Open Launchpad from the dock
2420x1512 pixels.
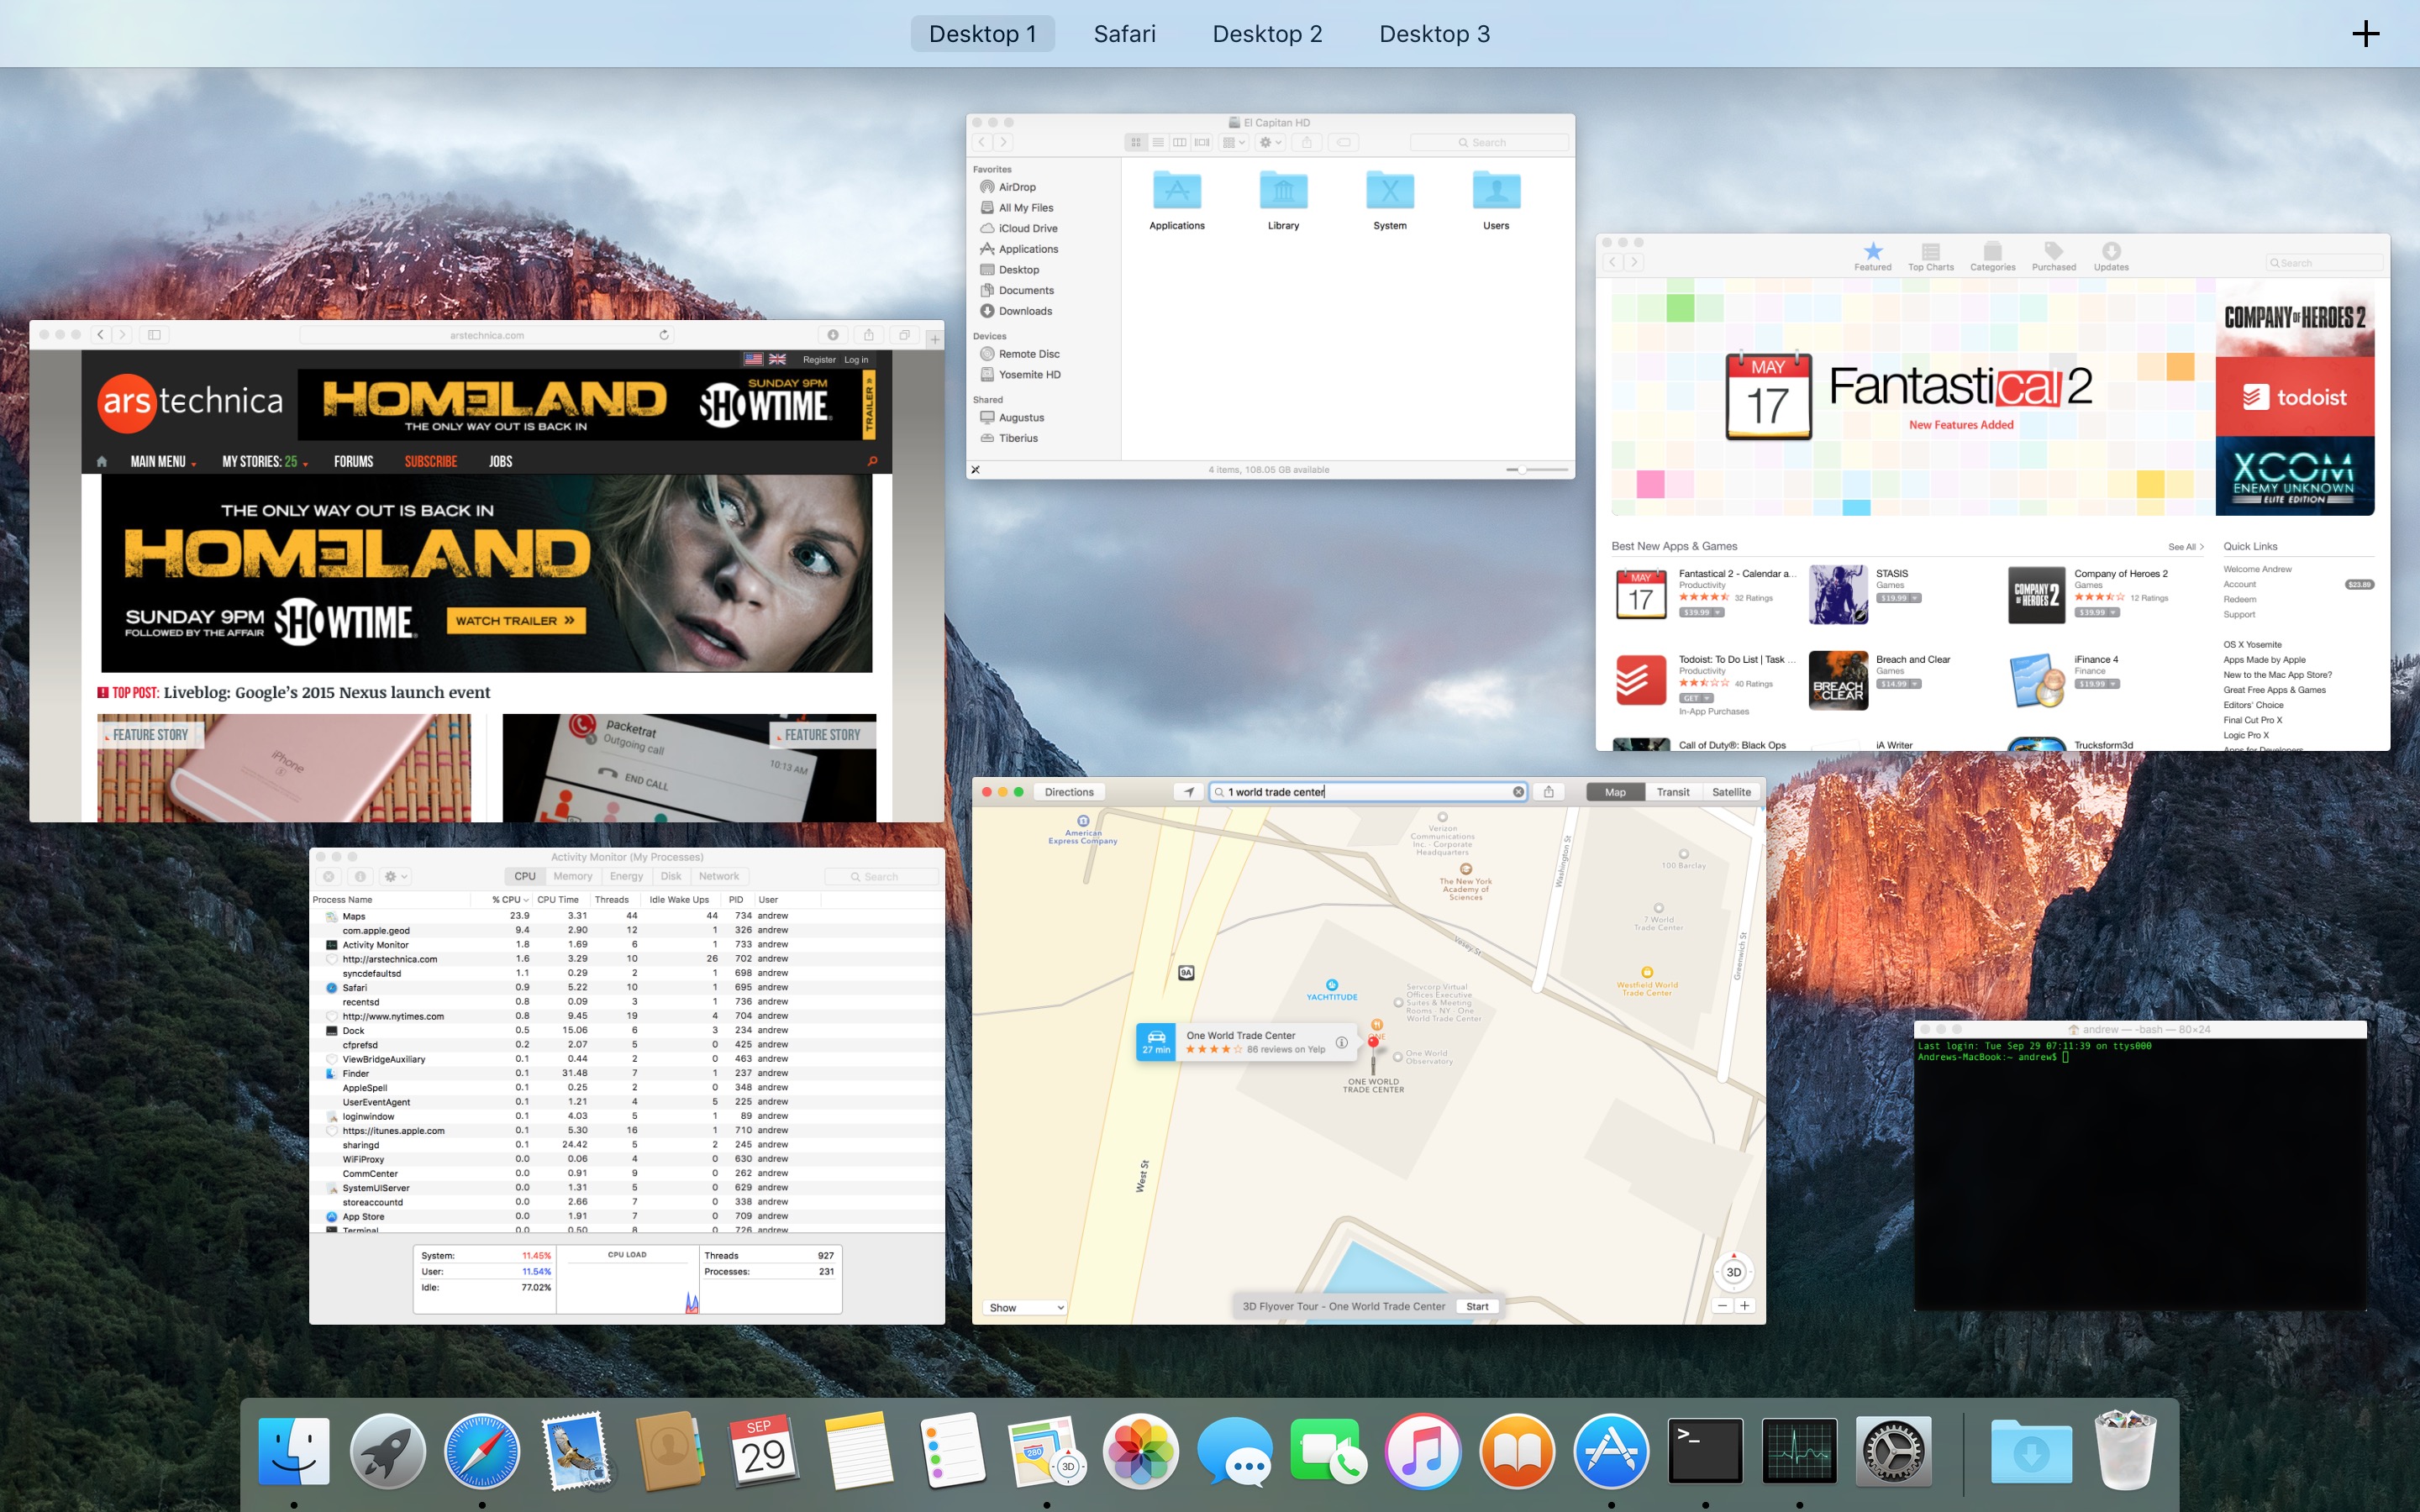click(x=387, y=1450)
